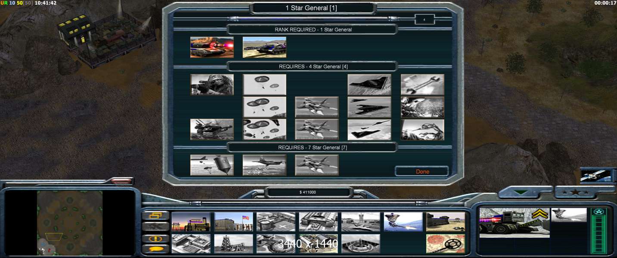This screenshot has width=617, height=258.
Task: Choose the top Paradrop icon with two parachutes
Action: (264, 85)
